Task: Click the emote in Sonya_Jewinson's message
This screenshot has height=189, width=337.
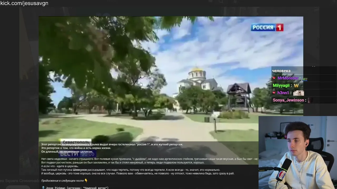Action: pyautogui.click(x=310, y=100)
